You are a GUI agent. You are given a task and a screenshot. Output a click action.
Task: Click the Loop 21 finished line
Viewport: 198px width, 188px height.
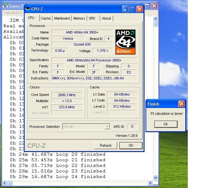pyautogui.click(x=58, y=160)
